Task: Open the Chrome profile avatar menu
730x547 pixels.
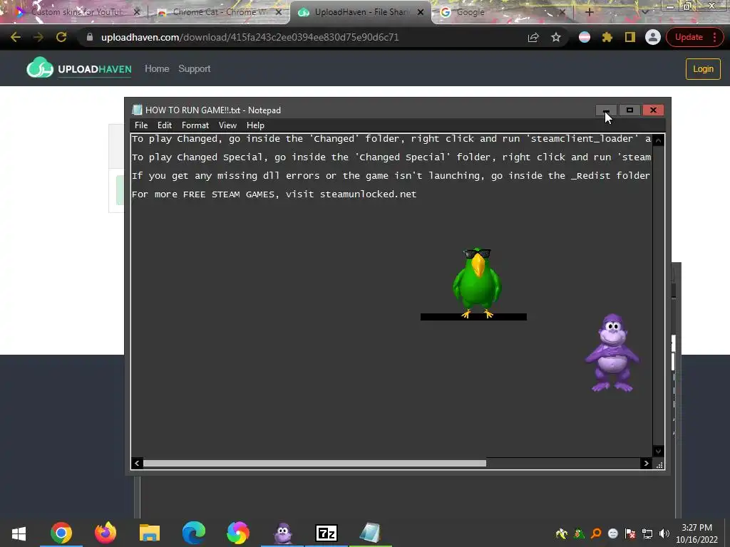Action: pos(653,37)
